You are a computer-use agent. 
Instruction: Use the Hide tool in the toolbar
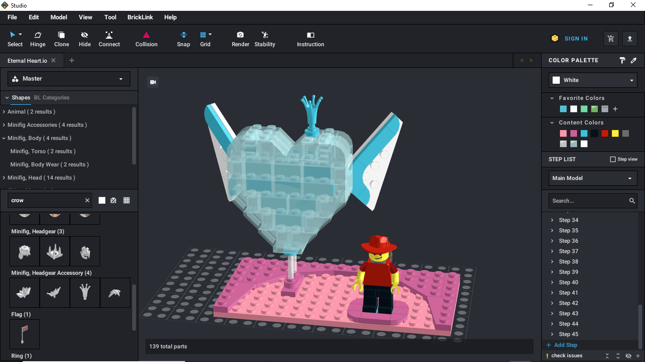coord(85,39)
